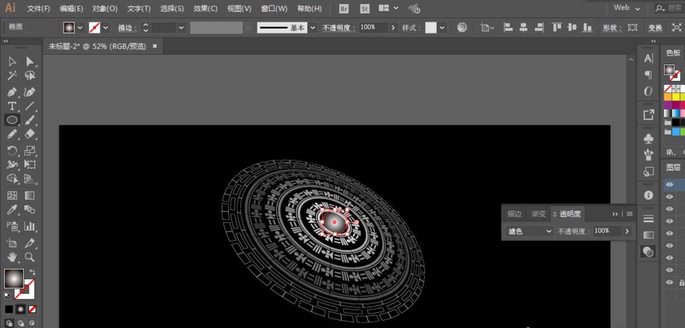Toggle the lock icon on bottom layer
The width and height of the screenshot is (685, 328).
click(682, 283)
